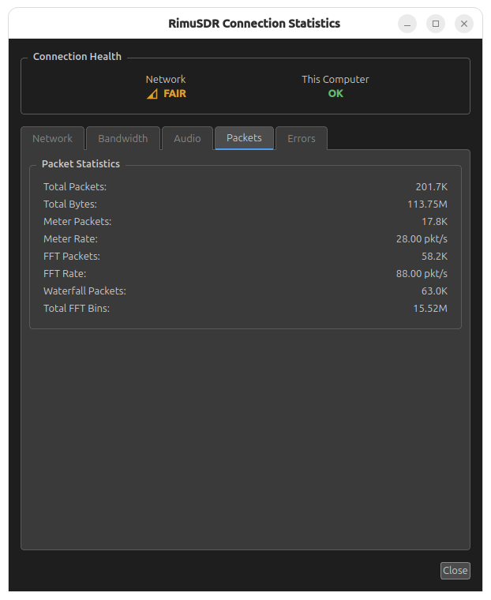Click the RimuSDR Connection Statistics title
The image size is (491, 600).
pyautogui.click(x=254, y=24)
